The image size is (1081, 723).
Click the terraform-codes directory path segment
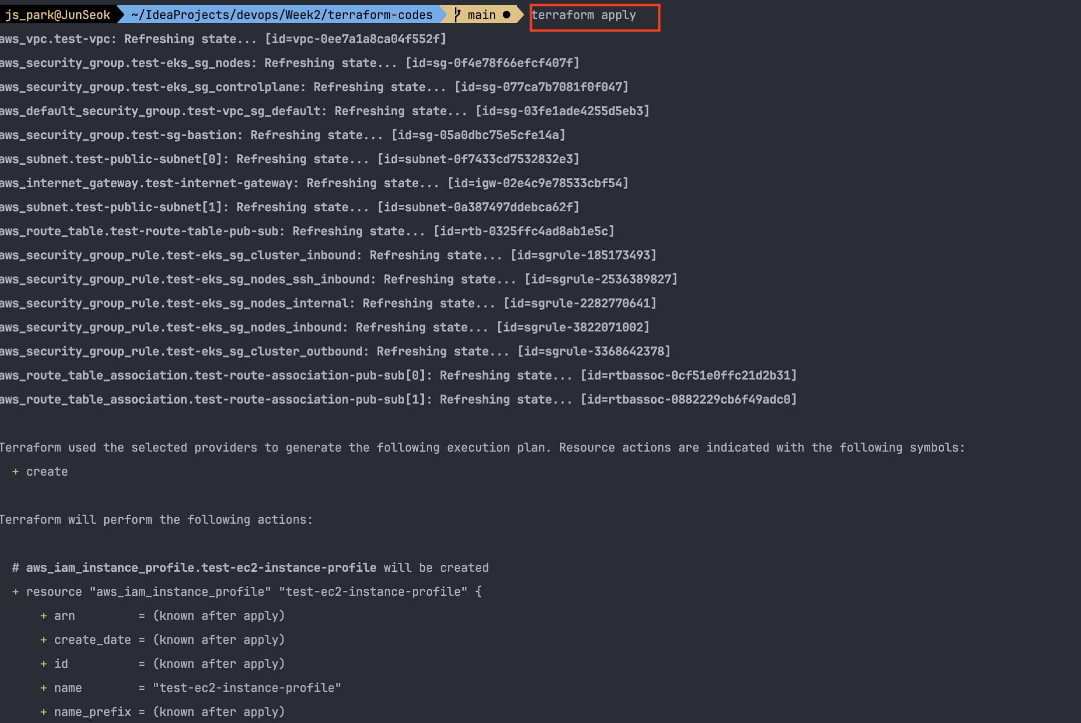pos(282,15)
